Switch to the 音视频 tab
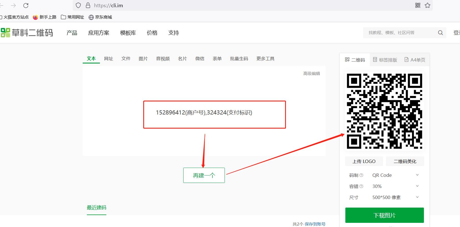The height and width of the screenshot is (227, 460). tap(163, 58)
